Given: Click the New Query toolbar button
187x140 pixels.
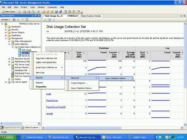Looking at the screenshot, I should (9, 12).
